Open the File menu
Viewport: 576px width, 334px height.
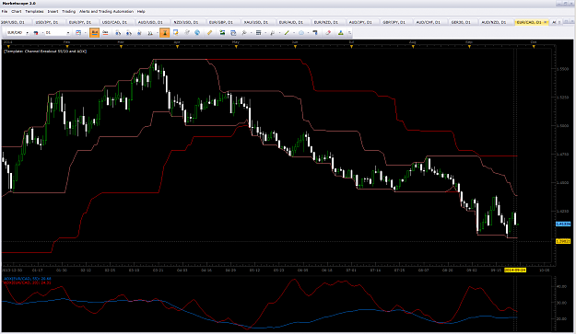(x=5, y=11)
